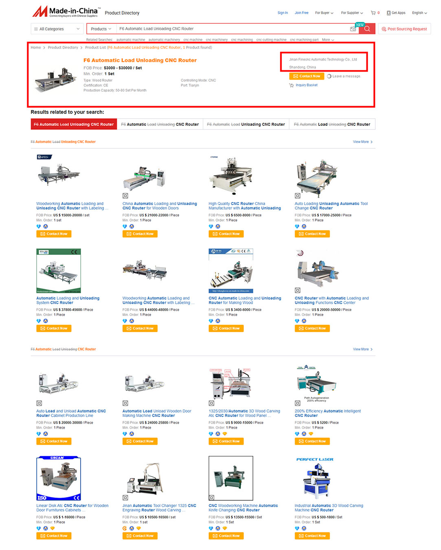The width and height of the screenshot is (441, 550).
Task: Click Contact Now for the F6 router
Action: point(307,76)
